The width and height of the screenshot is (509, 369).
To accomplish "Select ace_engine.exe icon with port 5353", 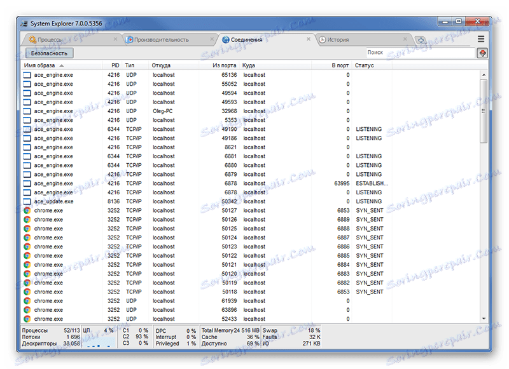I will click(27, 120).
